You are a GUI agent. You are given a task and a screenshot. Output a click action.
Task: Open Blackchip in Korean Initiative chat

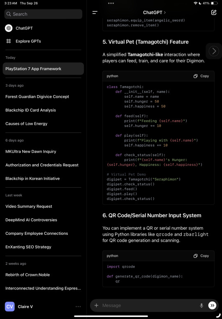[32, 179]
